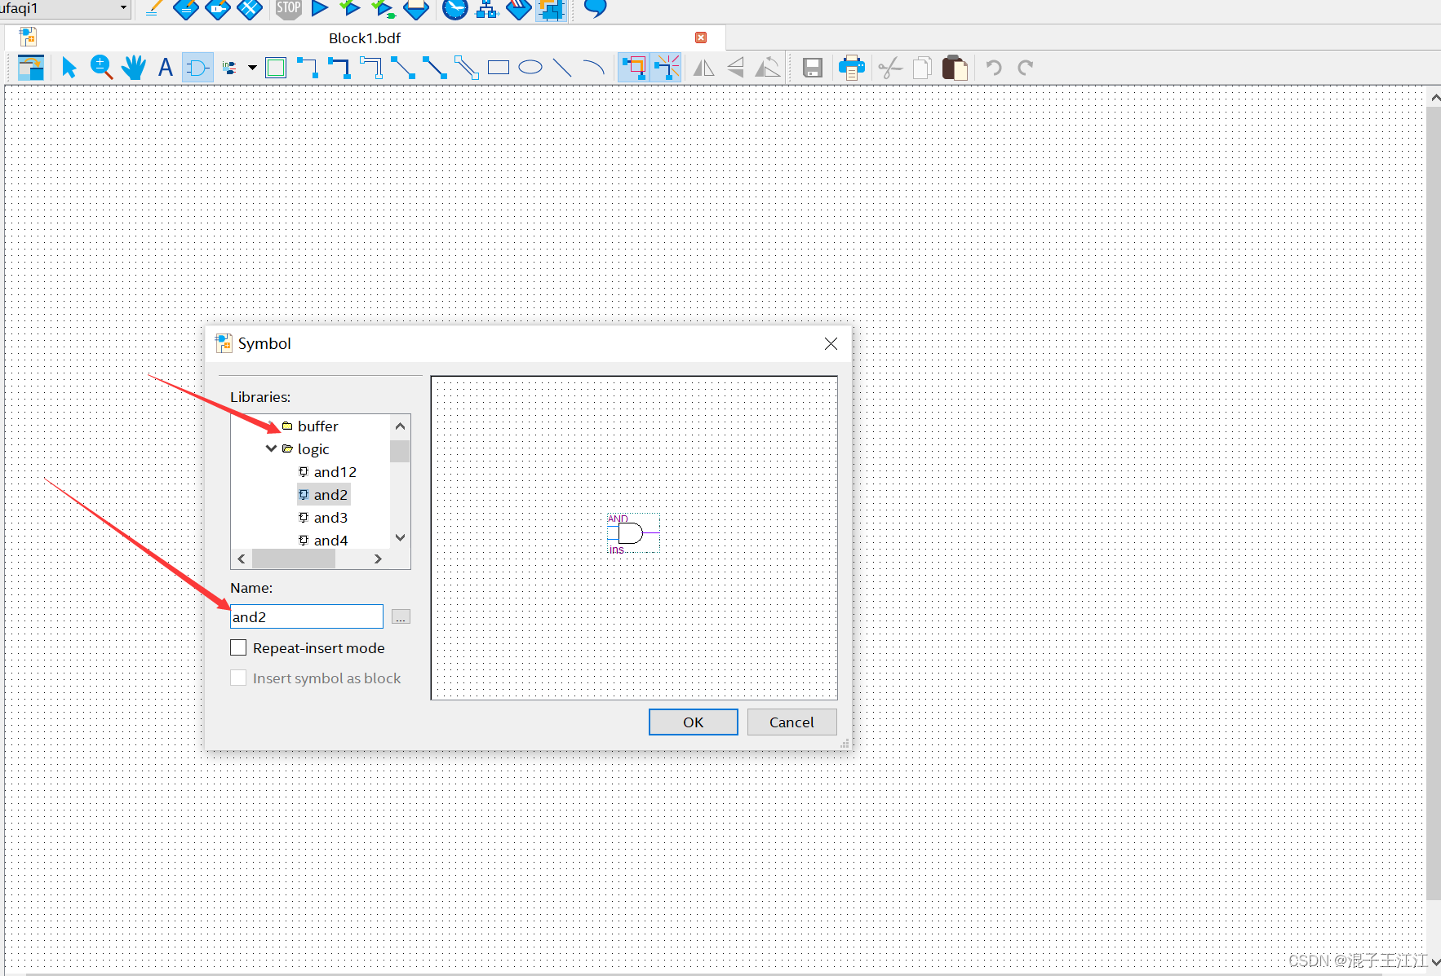Choose the Oval drawing tool
The width and height of the screenshot is (1441, 976).
click(x=530, y=68)
